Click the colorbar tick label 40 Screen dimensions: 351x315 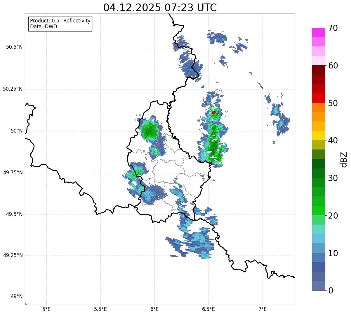coord(333,140)
